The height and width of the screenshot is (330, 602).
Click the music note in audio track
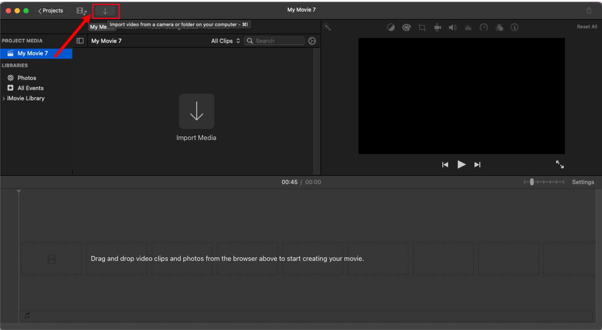(27, 316)
